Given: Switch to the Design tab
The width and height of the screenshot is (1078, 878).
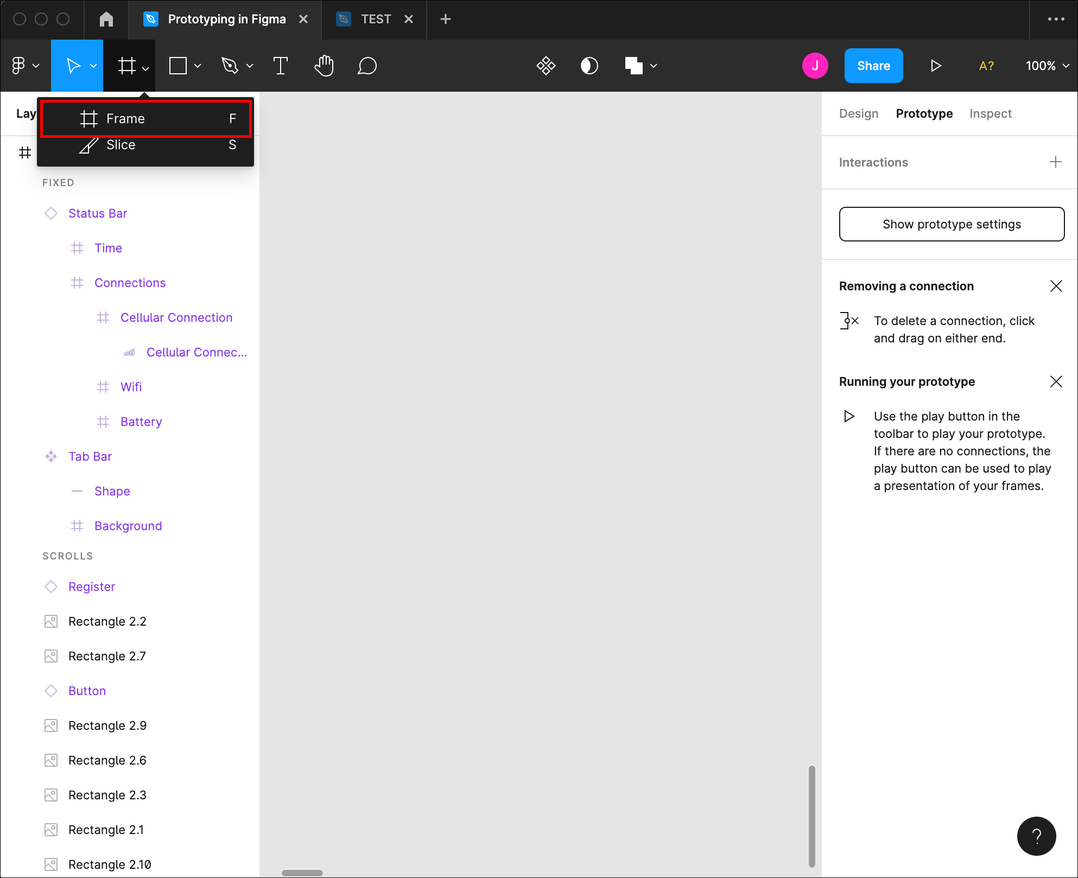Looking at the screenshot, I should 858,113.
